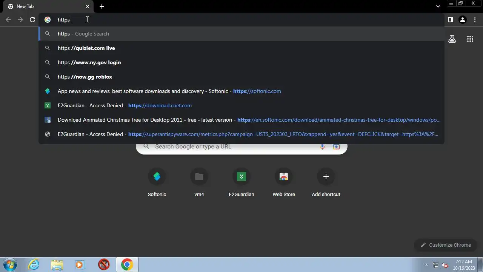Open the red prohibited-sign taskbar app
Screen dimensions: 483x272
(x=104, y=264)
